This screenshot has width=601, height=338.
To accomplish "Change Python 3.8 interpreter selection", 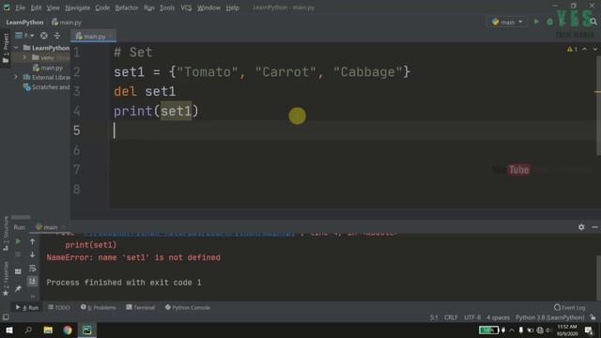I will click(549, 317).
